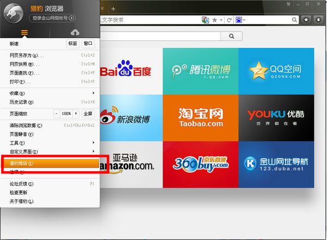Open the 腾讯微博 t.qq.com tile
The image size is (327, 240).
(x=200, y=71)
